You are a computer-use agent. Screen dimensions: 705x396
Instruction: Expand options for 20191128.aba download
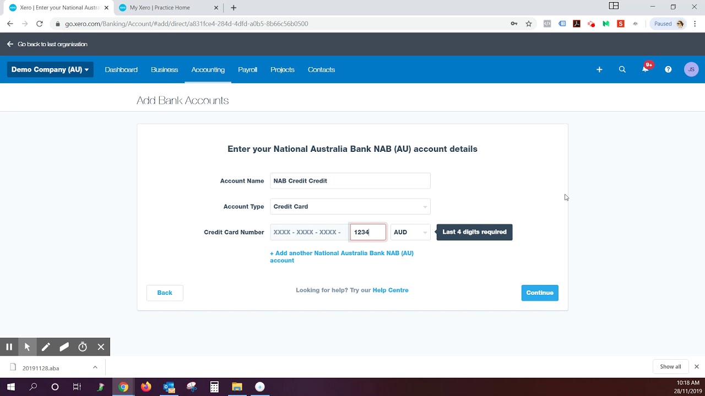95,367
